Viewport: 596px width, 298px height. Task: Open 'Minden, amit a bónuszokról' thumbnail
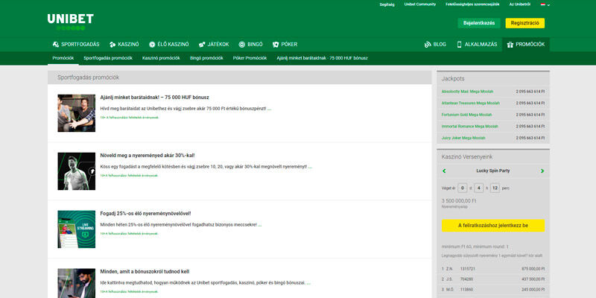pos(77,283)
